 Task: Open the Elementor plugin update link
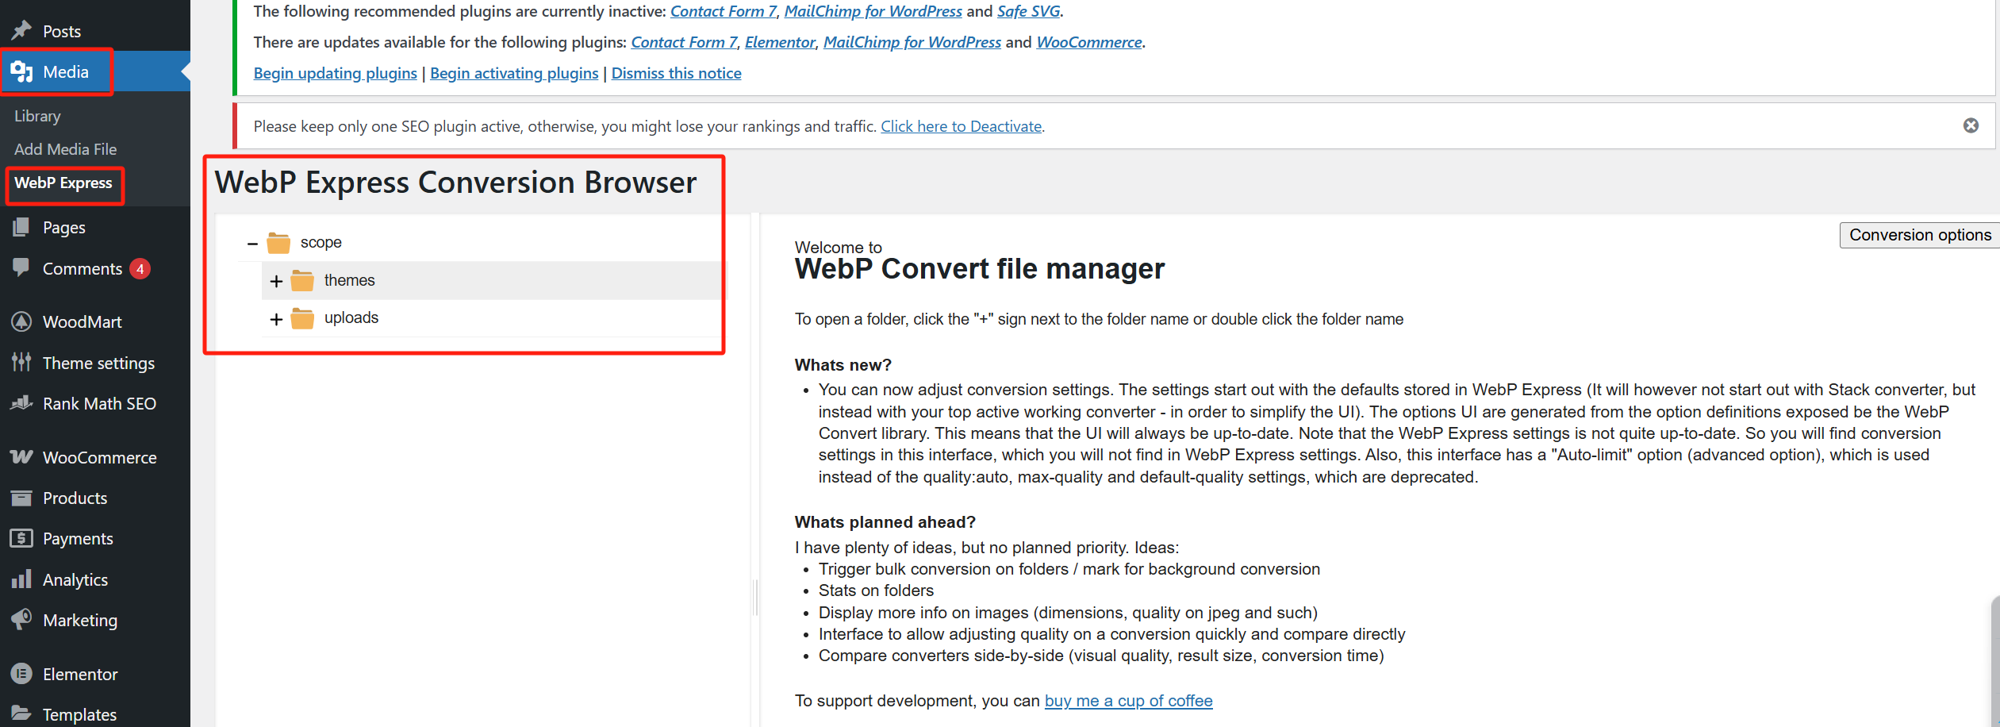[780, 42]
